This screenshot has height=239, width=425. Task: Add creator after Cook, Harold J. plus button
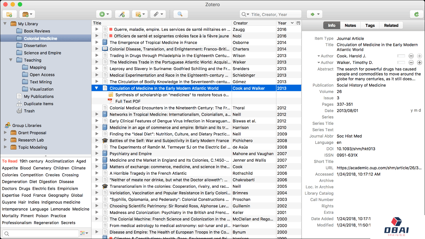(419, 56)
